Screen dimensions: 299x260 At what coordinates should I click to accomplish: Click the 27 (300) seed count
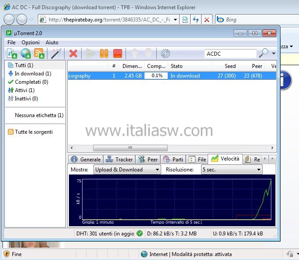(x=227, y=76)
